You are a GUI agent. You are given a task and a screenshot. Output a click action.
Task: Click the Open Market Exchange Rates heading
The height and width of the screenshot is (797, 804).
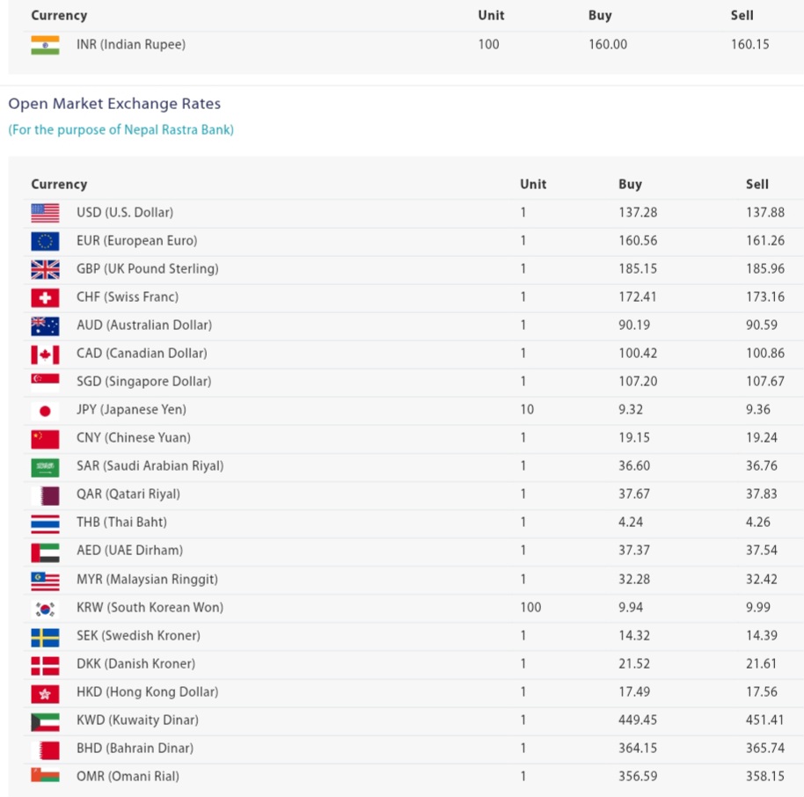[114, 104]
